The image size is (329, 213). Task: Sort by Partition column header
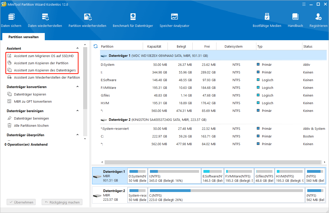coord(121,46)
